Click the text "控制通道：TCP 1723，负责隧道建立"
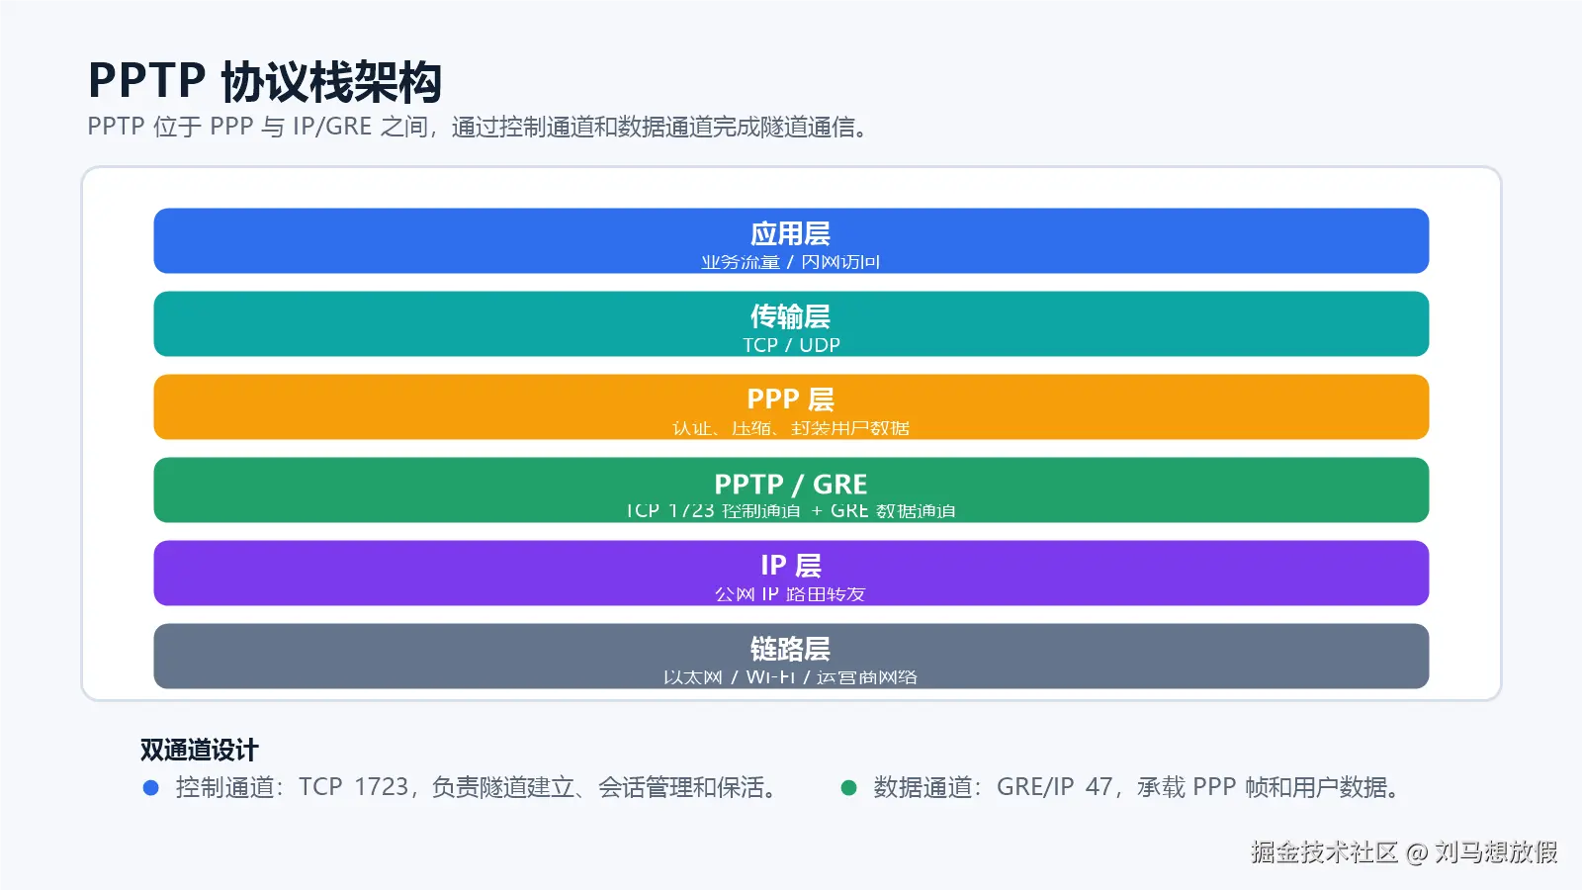The image size is (1582, 890). pyautogui.click(x=375, y=787)
